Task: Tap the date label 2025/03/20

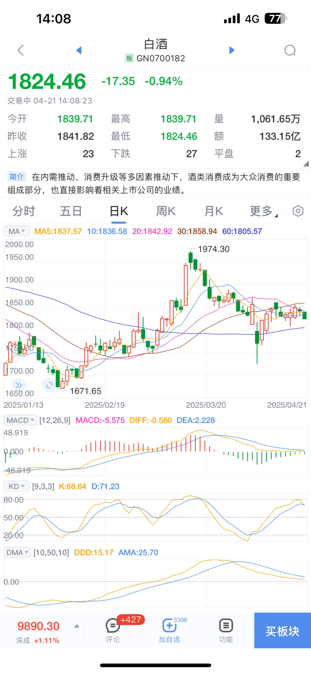Action: [x=206, y=405]
